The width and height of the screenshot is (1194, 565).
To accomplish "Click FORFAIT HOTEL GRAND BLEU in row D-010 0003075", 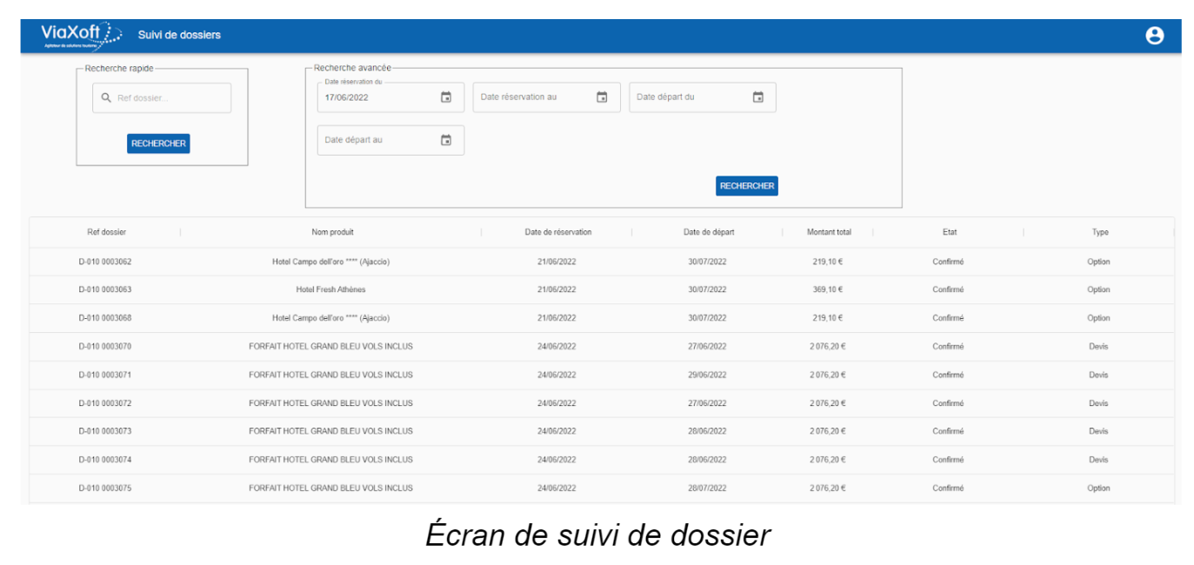I will (330, 488).
